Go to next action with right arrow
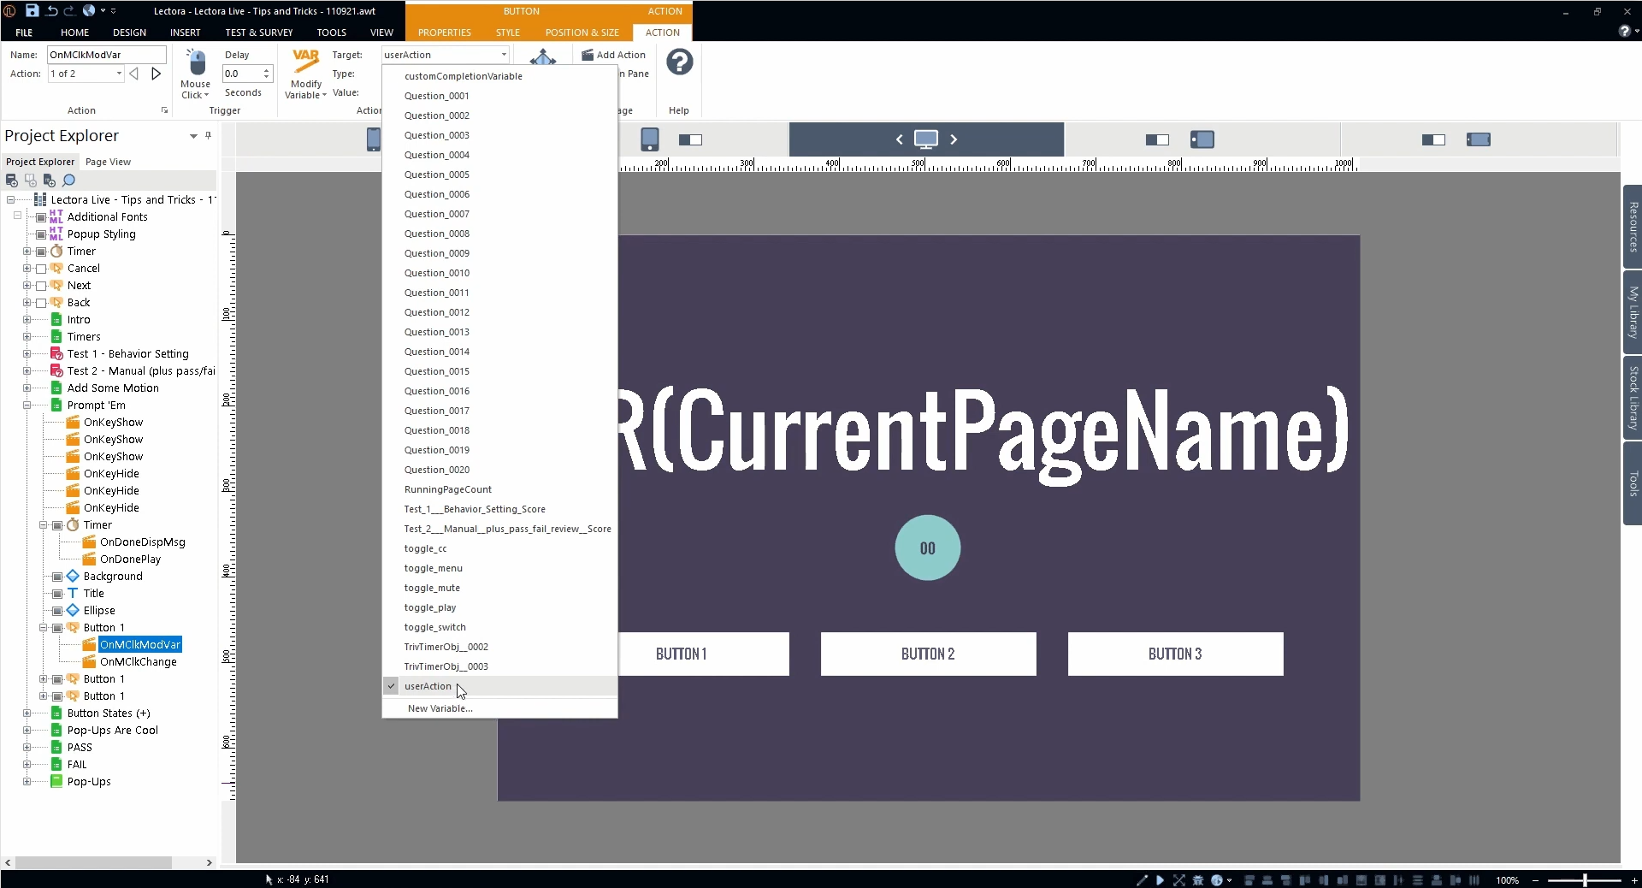This screenshot has height=888, width=1642. click(156, 74)
